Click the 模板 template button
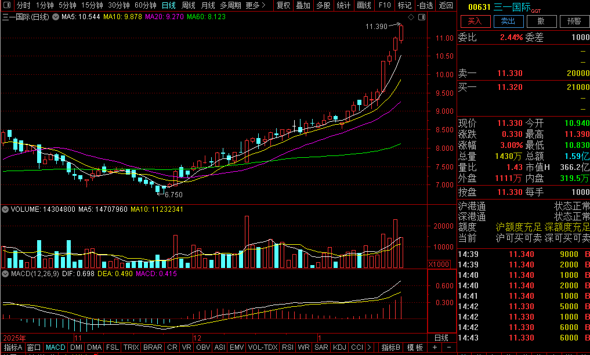 (x=415, y=347)
